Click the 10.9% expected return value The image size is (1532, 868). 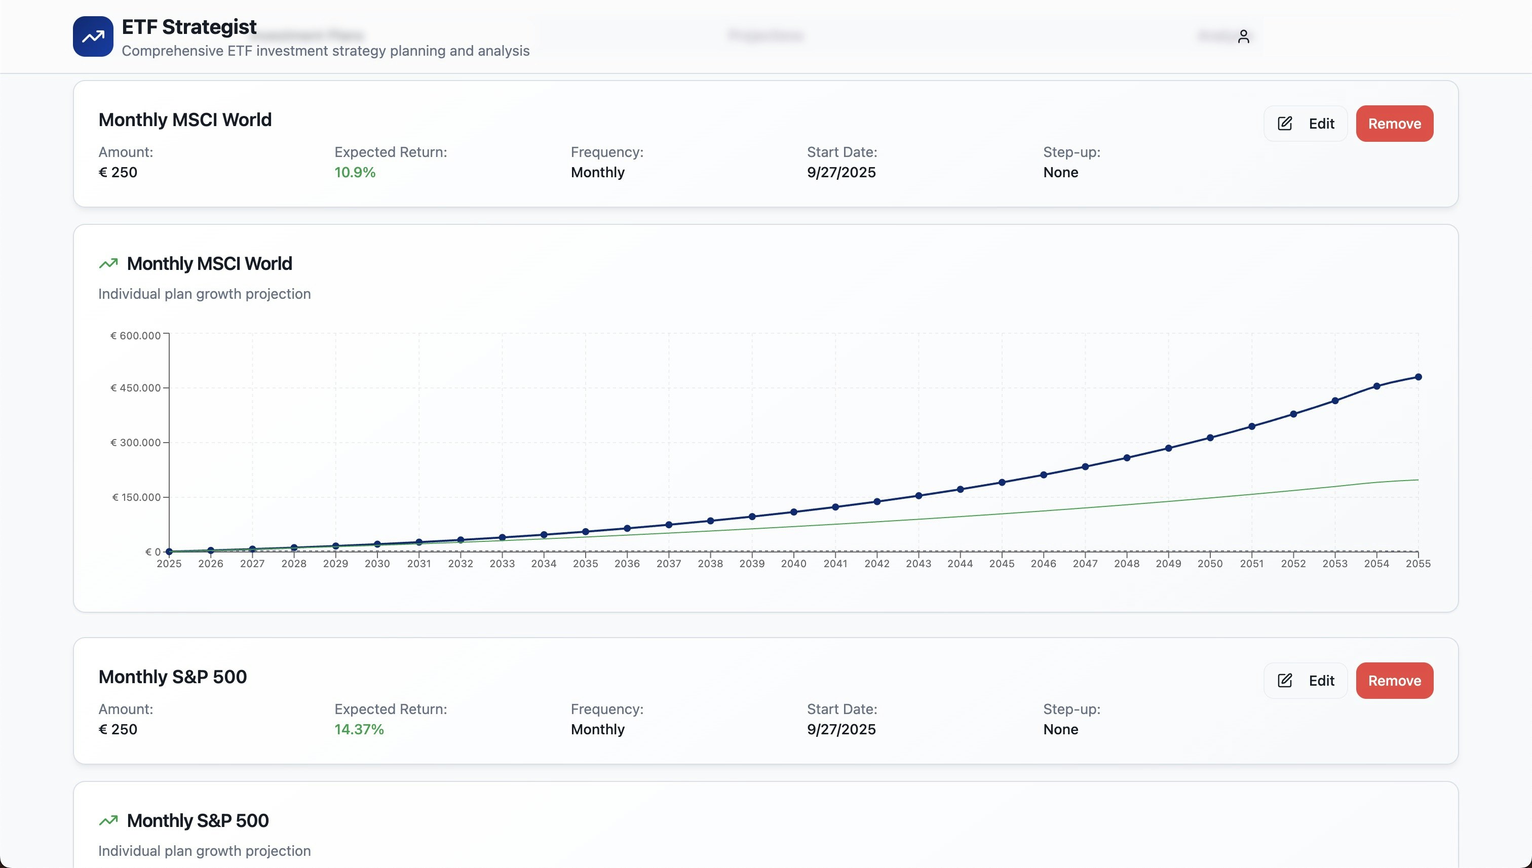355,172
